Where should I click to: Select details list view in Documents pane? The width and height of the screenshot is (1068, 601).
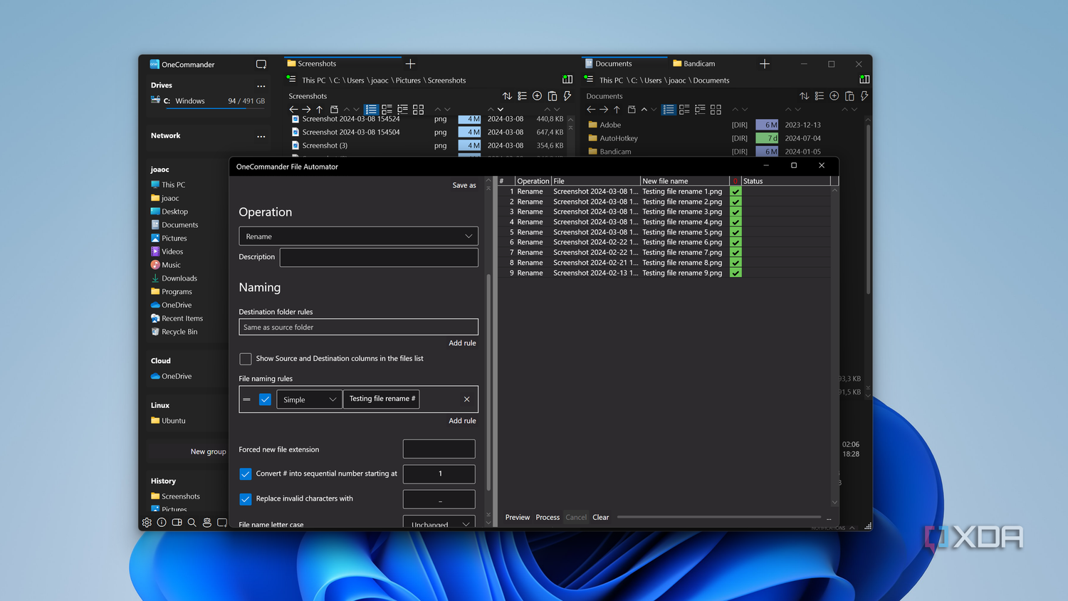click(x=669, y=110)
